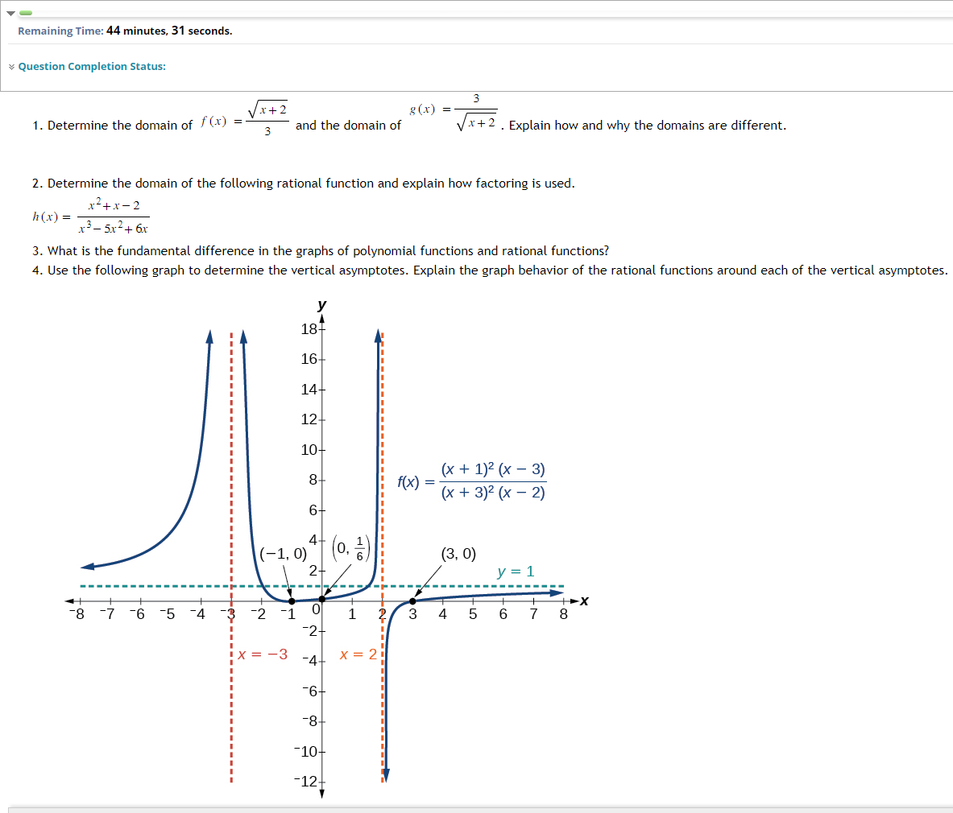This screenshot has height=813, width=953.
Task: Click the (0, 1/6) intercept label
Action: pyautogui.click(x=351, y=550)
